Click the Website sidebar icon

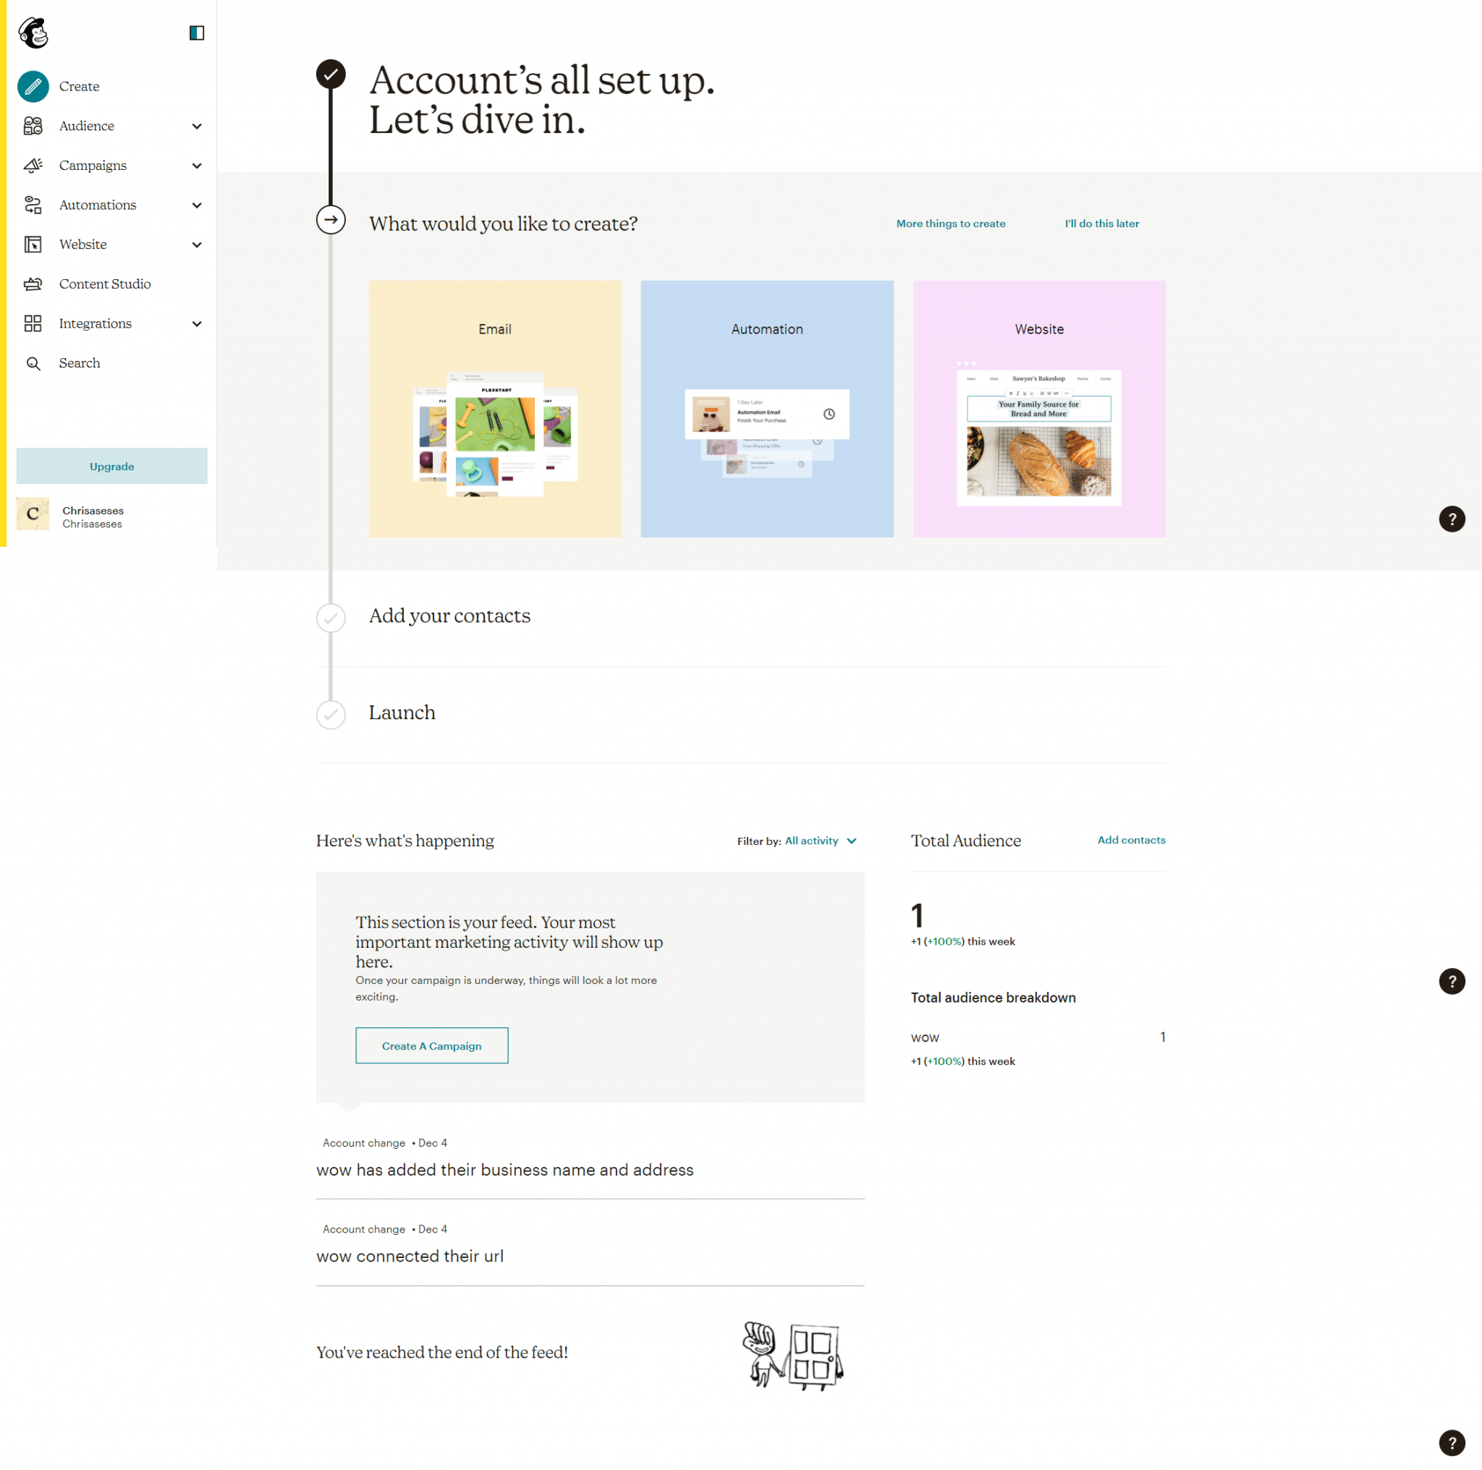[33, 245]
